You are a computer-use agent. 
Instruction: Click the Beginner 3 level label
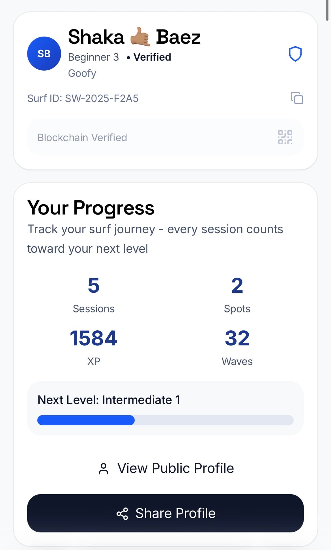pyautogui.click(x=93, y=57)
